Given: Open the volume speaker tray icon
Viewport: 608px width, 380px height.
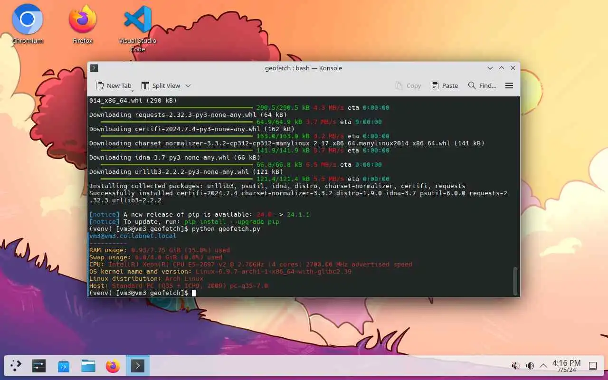Looking at the screenshot, I should pos(530,366).
